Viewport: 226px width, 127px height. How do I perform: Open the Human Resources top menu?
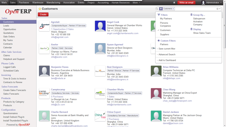pyautogui.click(x=121, y=2)
